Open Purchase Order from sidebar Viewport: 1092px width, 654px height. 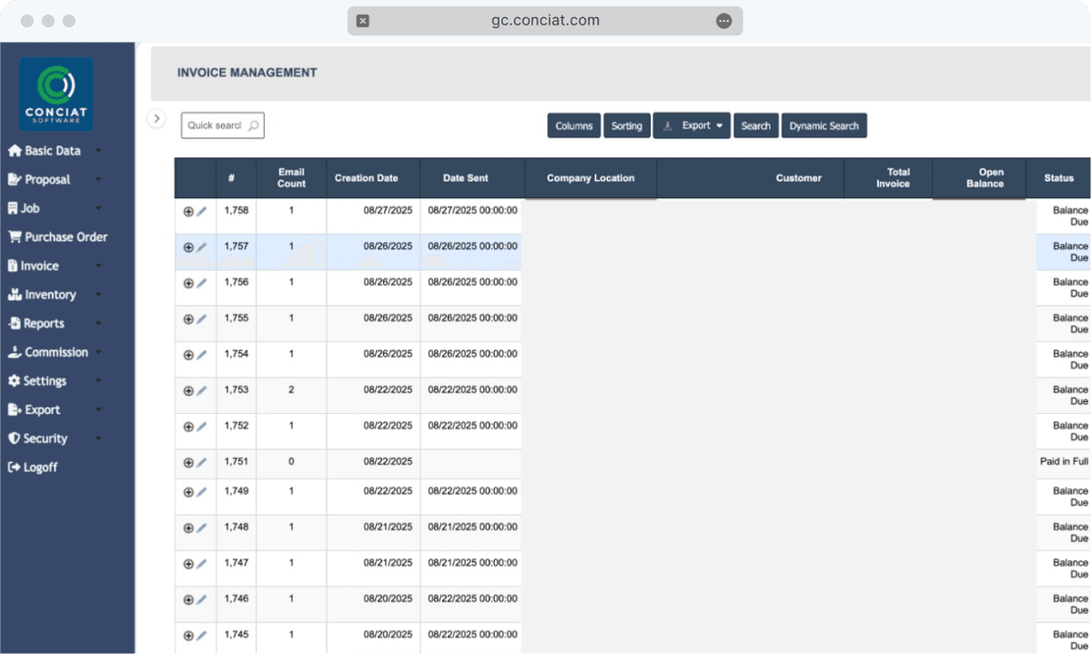pyautogui.click(x=58, y=237)
